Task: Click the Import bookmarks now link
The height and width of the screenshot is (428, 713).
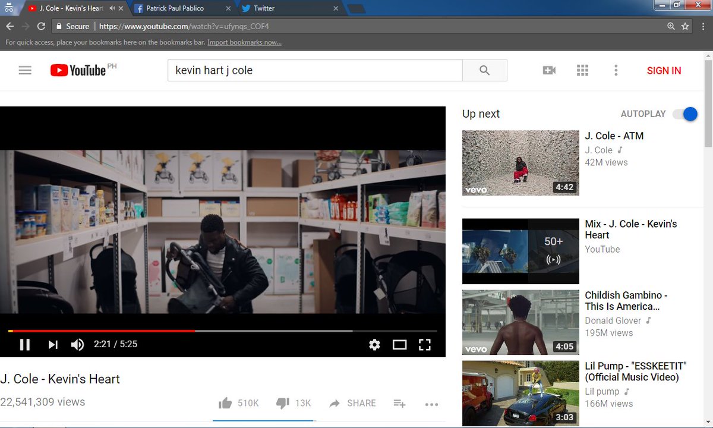Action: point(244,42)
